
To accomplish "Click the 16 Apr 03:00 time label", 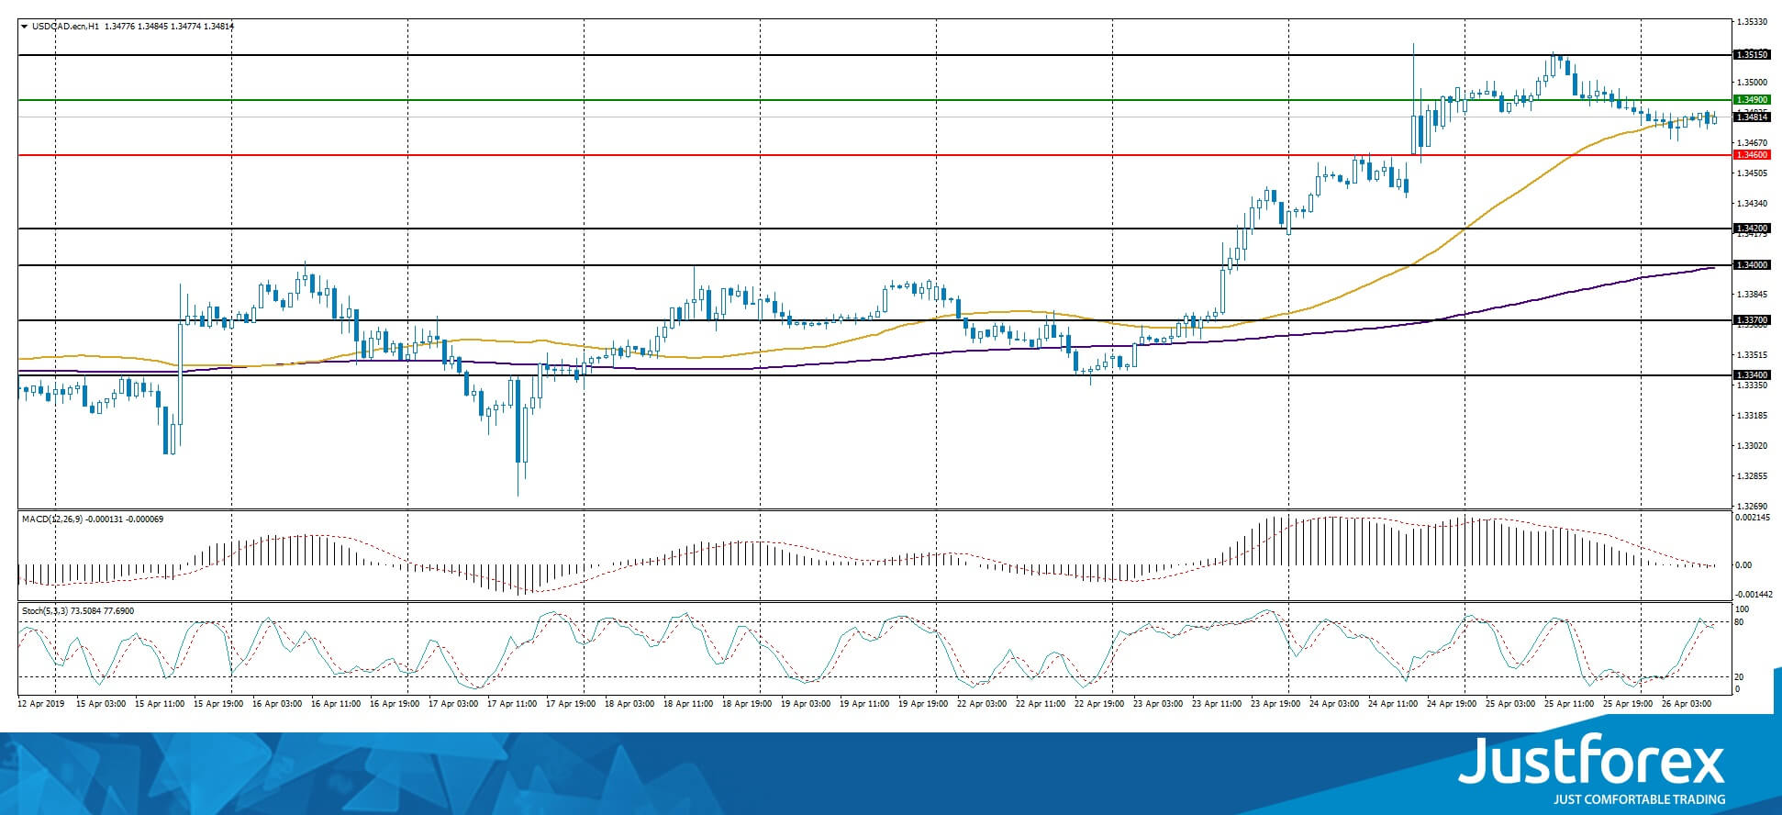I will [277, 704].
